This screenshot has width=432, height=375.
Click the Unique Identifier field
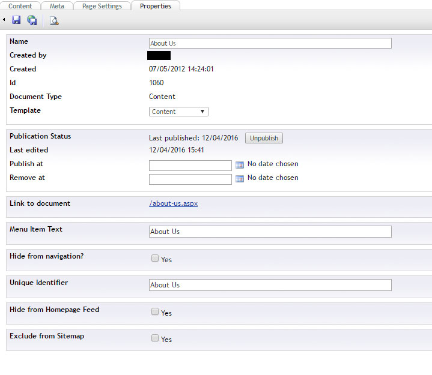point(270,285)
